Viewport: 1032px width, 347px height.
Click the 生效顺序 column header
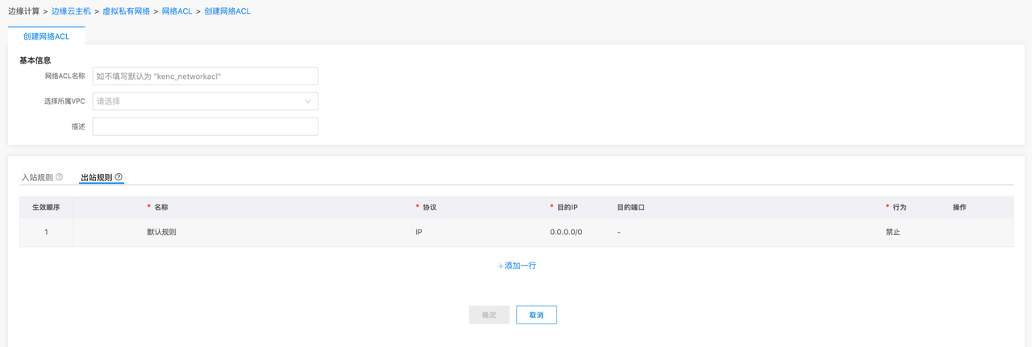(46, 207)
